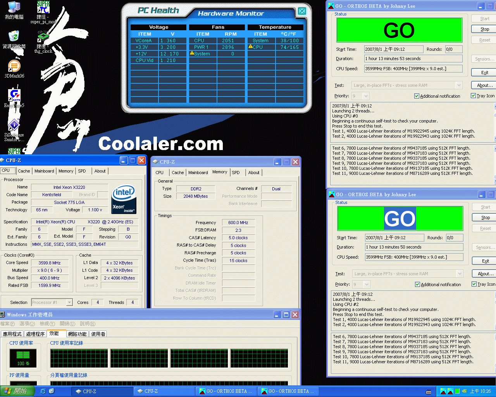This screenshot has width=496, height=397.
Task: Minimize the left CPU-Z window
Action: pos(124,160)
